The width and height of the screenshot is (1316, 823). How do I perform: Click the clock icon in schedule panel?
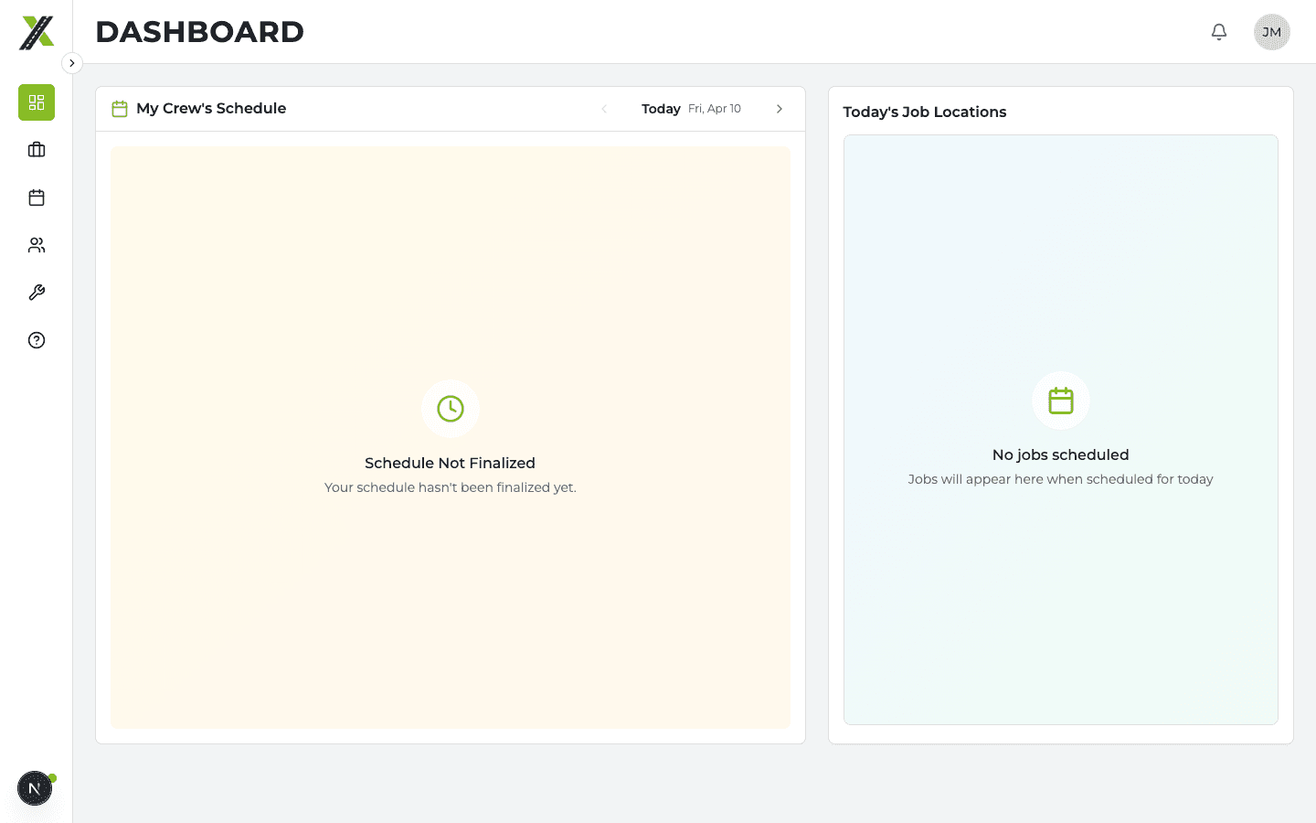[x=451, y=409]
